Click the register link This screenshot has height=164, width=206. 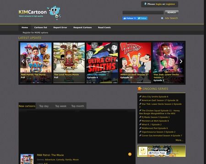[170, 4]
